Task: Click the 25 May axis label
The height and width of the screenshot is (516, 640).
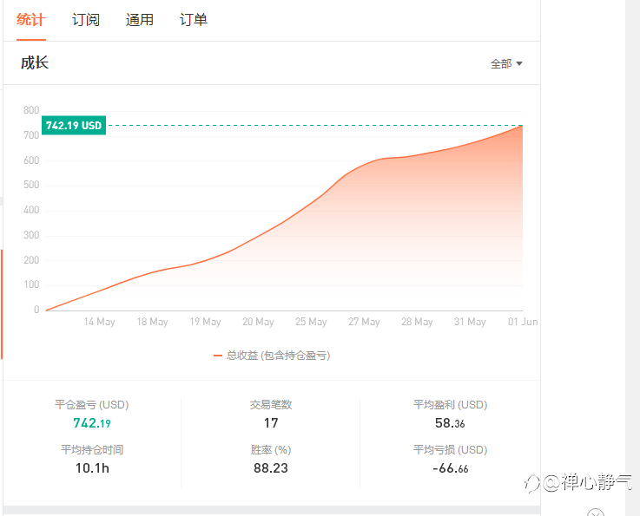Action: [311, 322]
